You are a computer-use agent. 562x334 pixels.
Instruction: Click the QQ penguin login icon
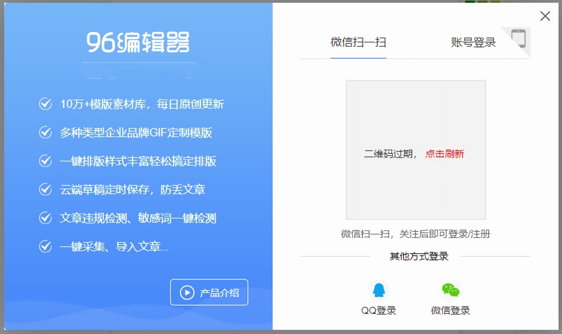tap(378, 290)
